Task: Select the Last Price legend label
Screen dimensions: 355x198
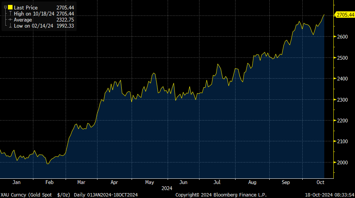Action: (27, 8)
